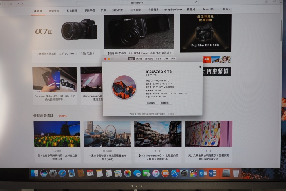
Task: Open Fever 達人 navigation link
Action: (209, 9)
